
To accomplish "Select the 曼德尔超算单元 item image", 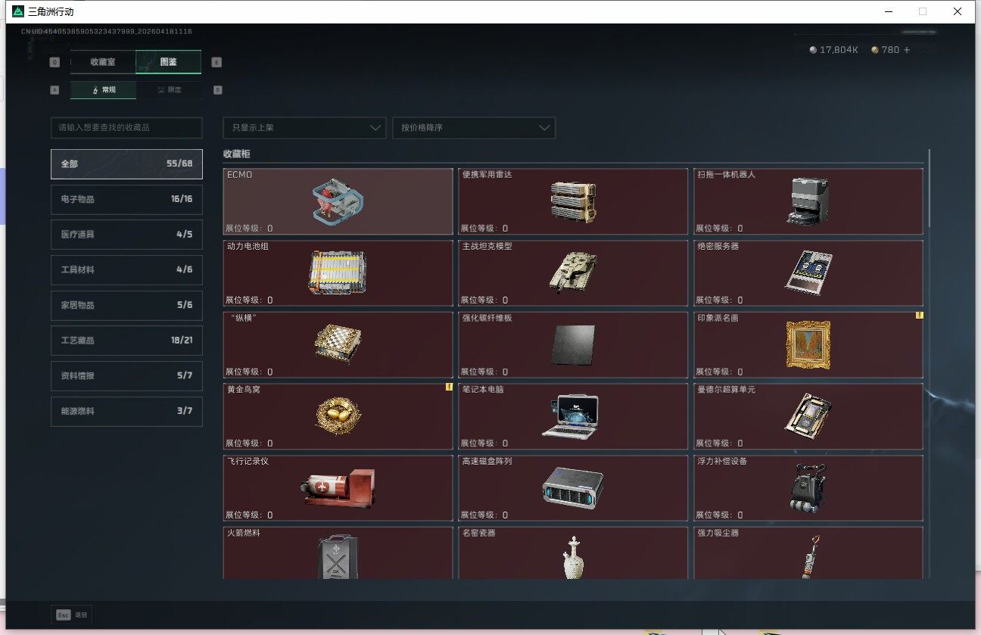I will coord(808,416).
